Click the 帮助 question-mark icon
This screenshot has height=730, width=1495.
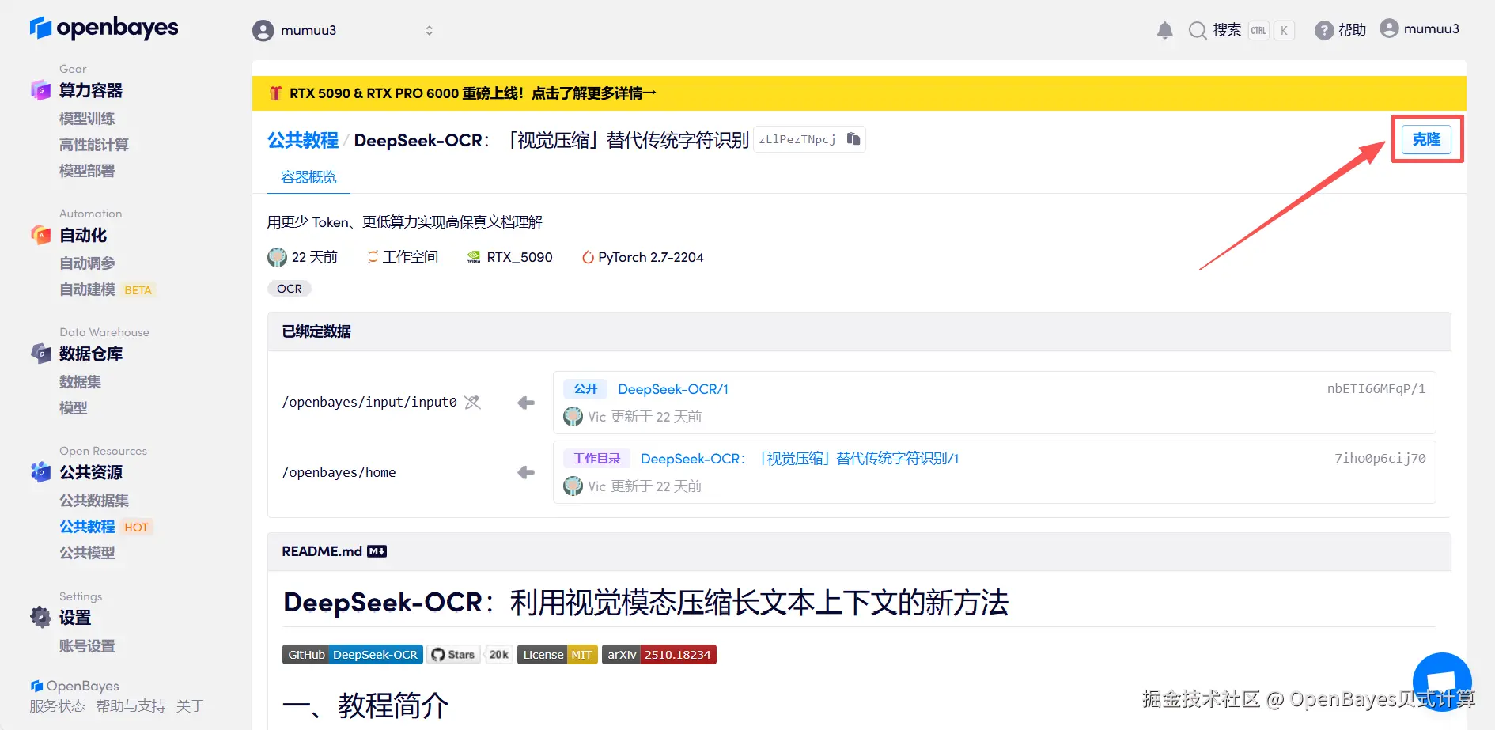click(1323, 29)
